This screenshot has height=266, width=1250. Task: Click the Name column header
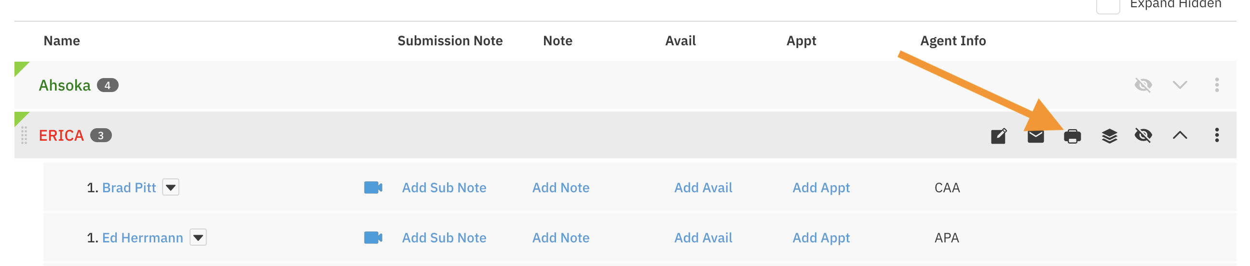62,40
